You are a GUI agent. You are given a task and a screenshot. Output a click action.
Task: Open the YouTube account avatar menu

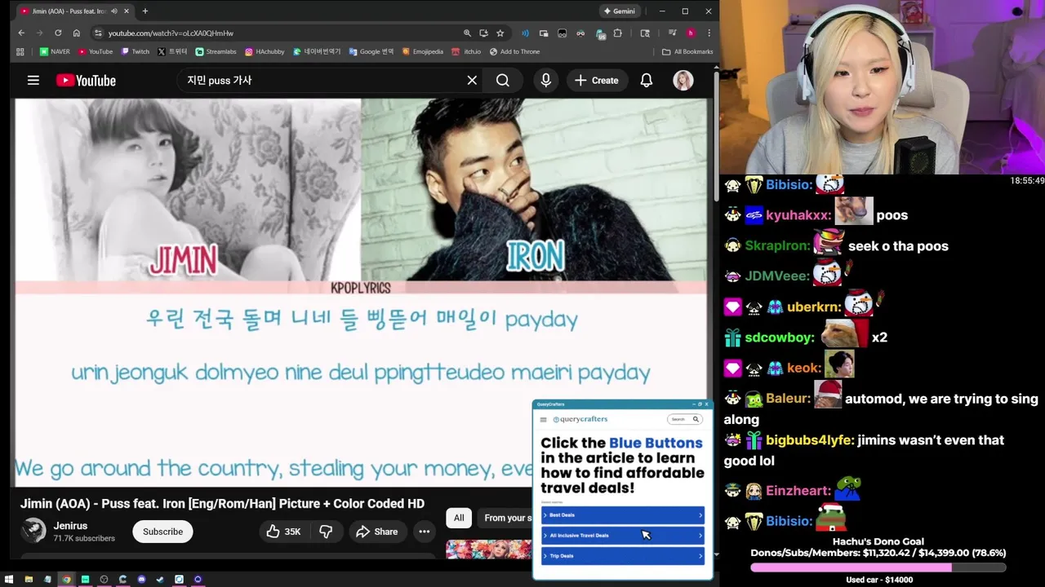click(683, 80)
